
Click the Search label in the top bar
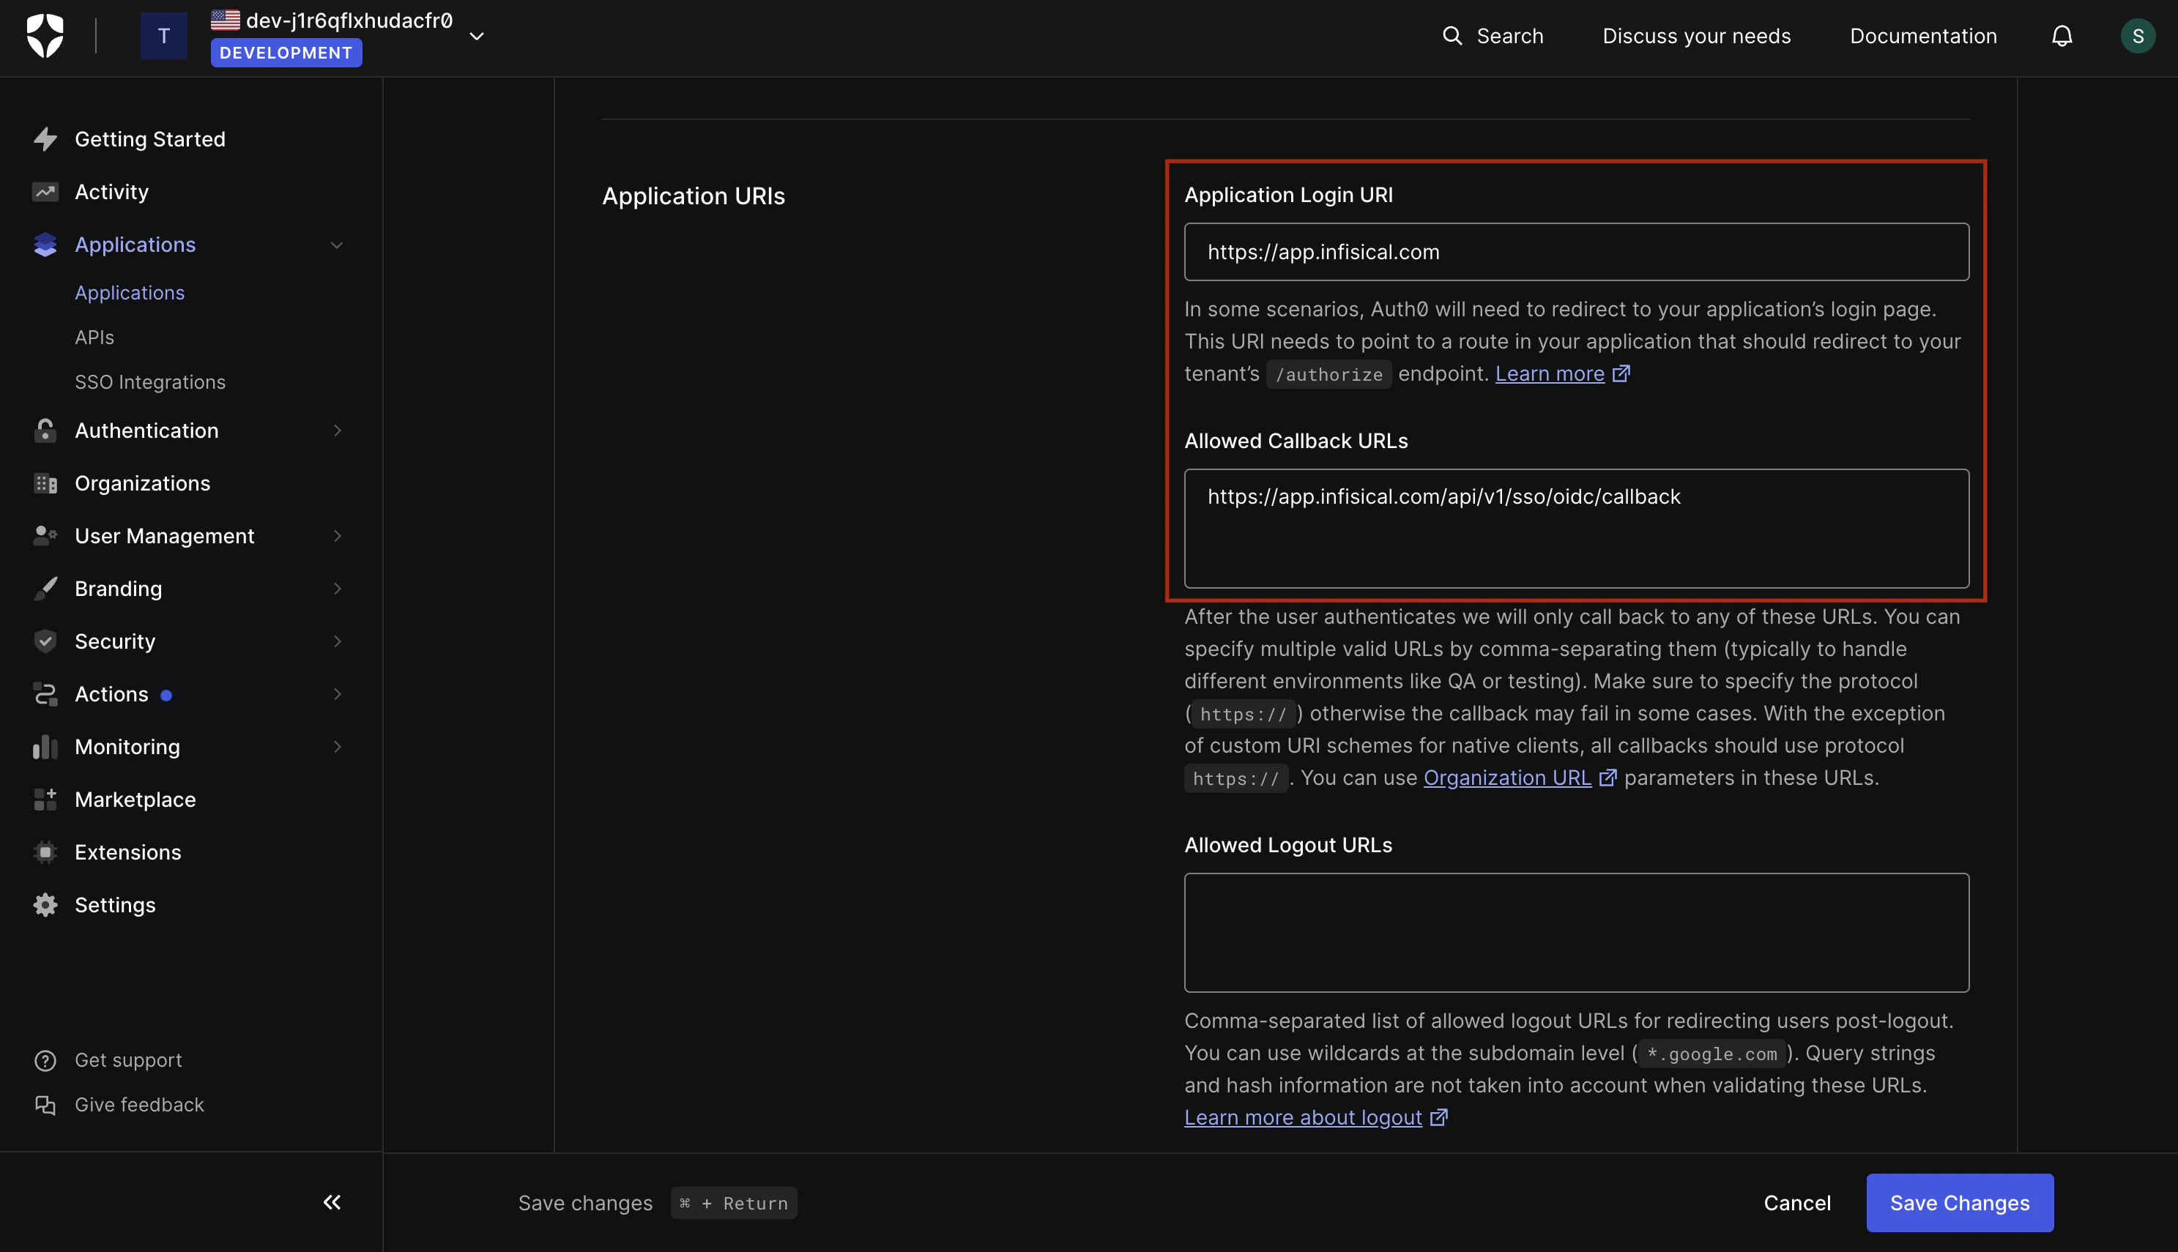click(1509, 35)
